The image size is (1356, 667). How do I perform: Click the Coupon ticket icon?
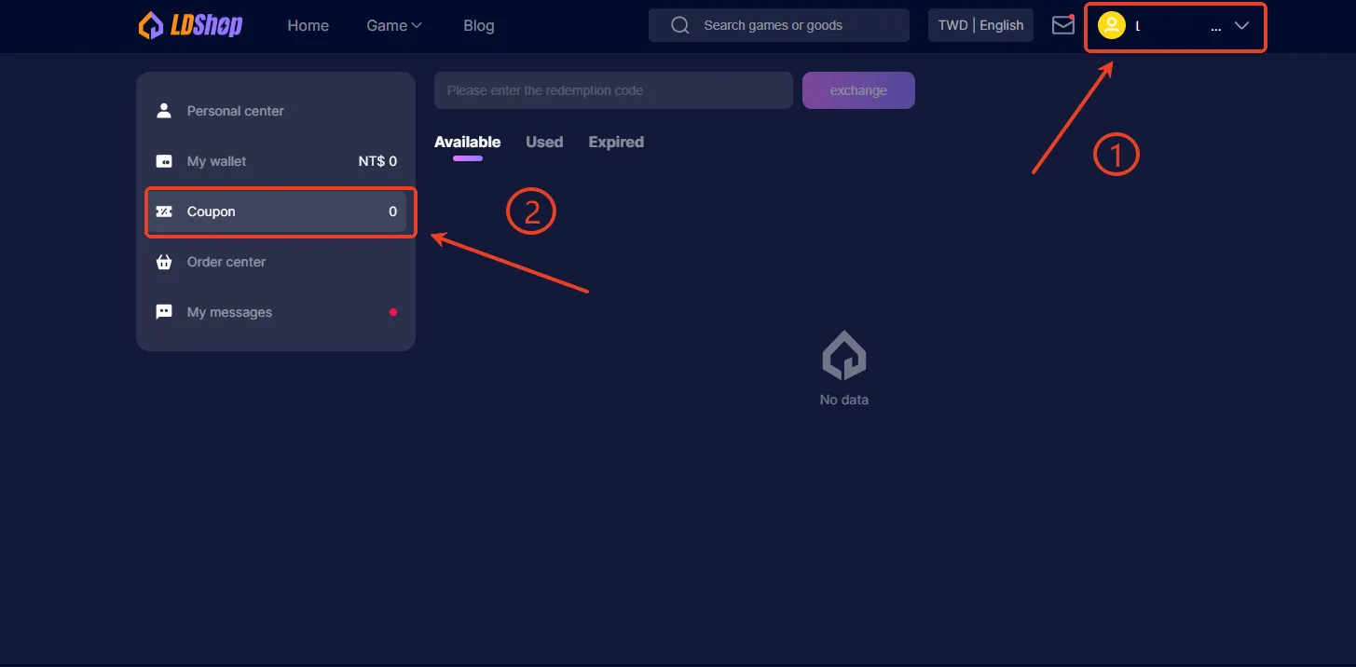tap(164, 211)
